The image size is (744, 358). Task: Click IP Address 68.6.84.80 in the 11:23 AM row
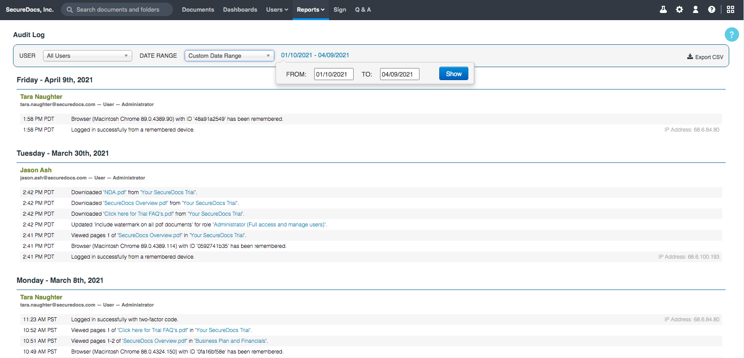692,320
